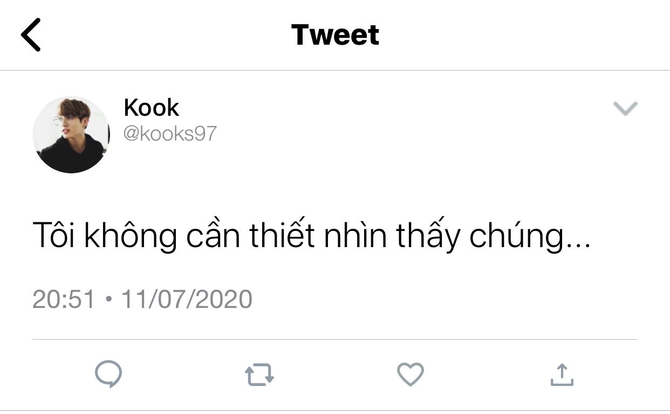This screenshot has width=670, height=414.
Task: Open the tweet options chevron menu
Action: 626,109
